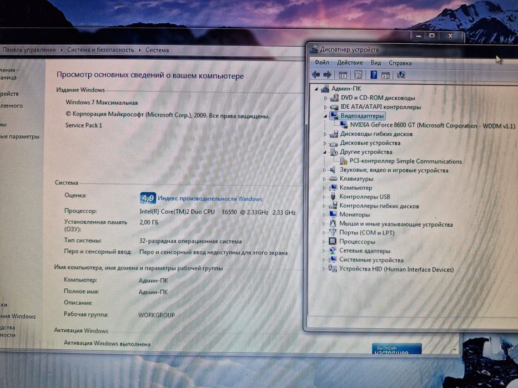Click the Выбирай настоящее genuine badge
The height and width of the screenshot is (388, 518).
point(397,349)
